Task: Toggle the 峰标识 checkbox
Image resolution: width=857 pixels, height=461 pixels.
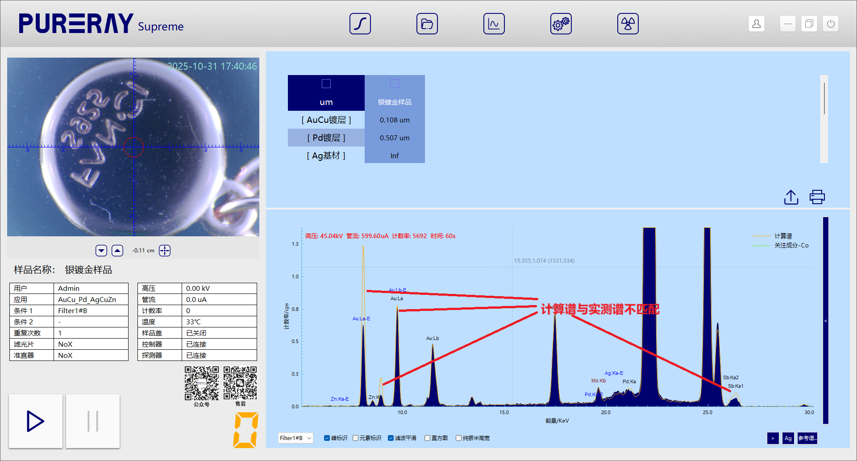Action: coord(327,438)
